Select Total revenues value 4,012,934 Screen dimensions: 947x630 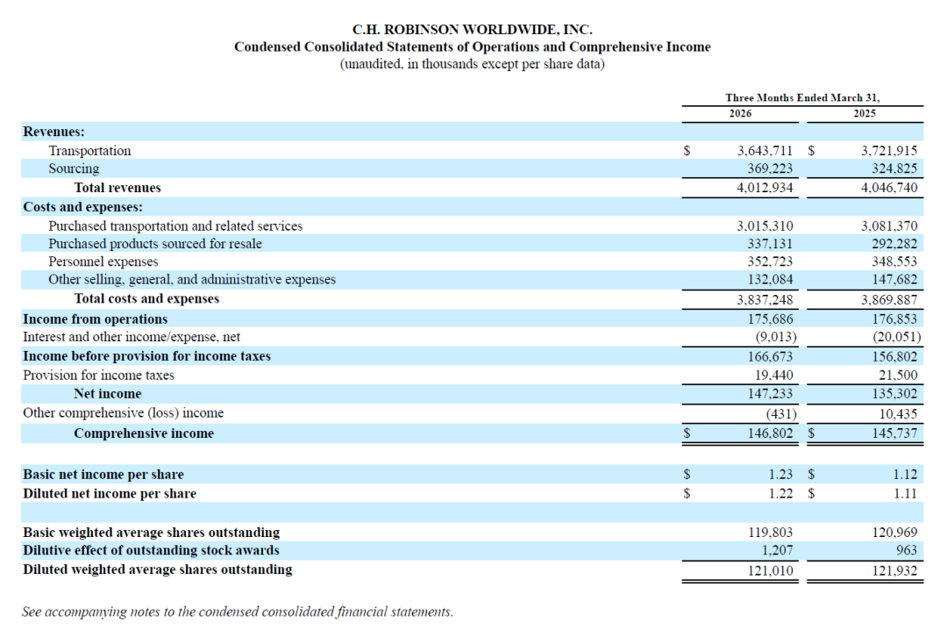click(x=765, y=188)
